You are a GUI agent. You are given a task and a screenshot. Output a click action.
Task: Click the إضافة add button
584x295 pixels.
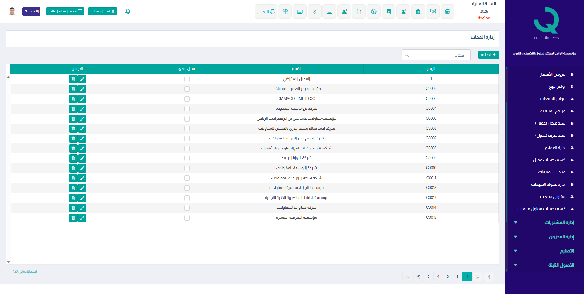pyautogui.click(x=488, y=55)
